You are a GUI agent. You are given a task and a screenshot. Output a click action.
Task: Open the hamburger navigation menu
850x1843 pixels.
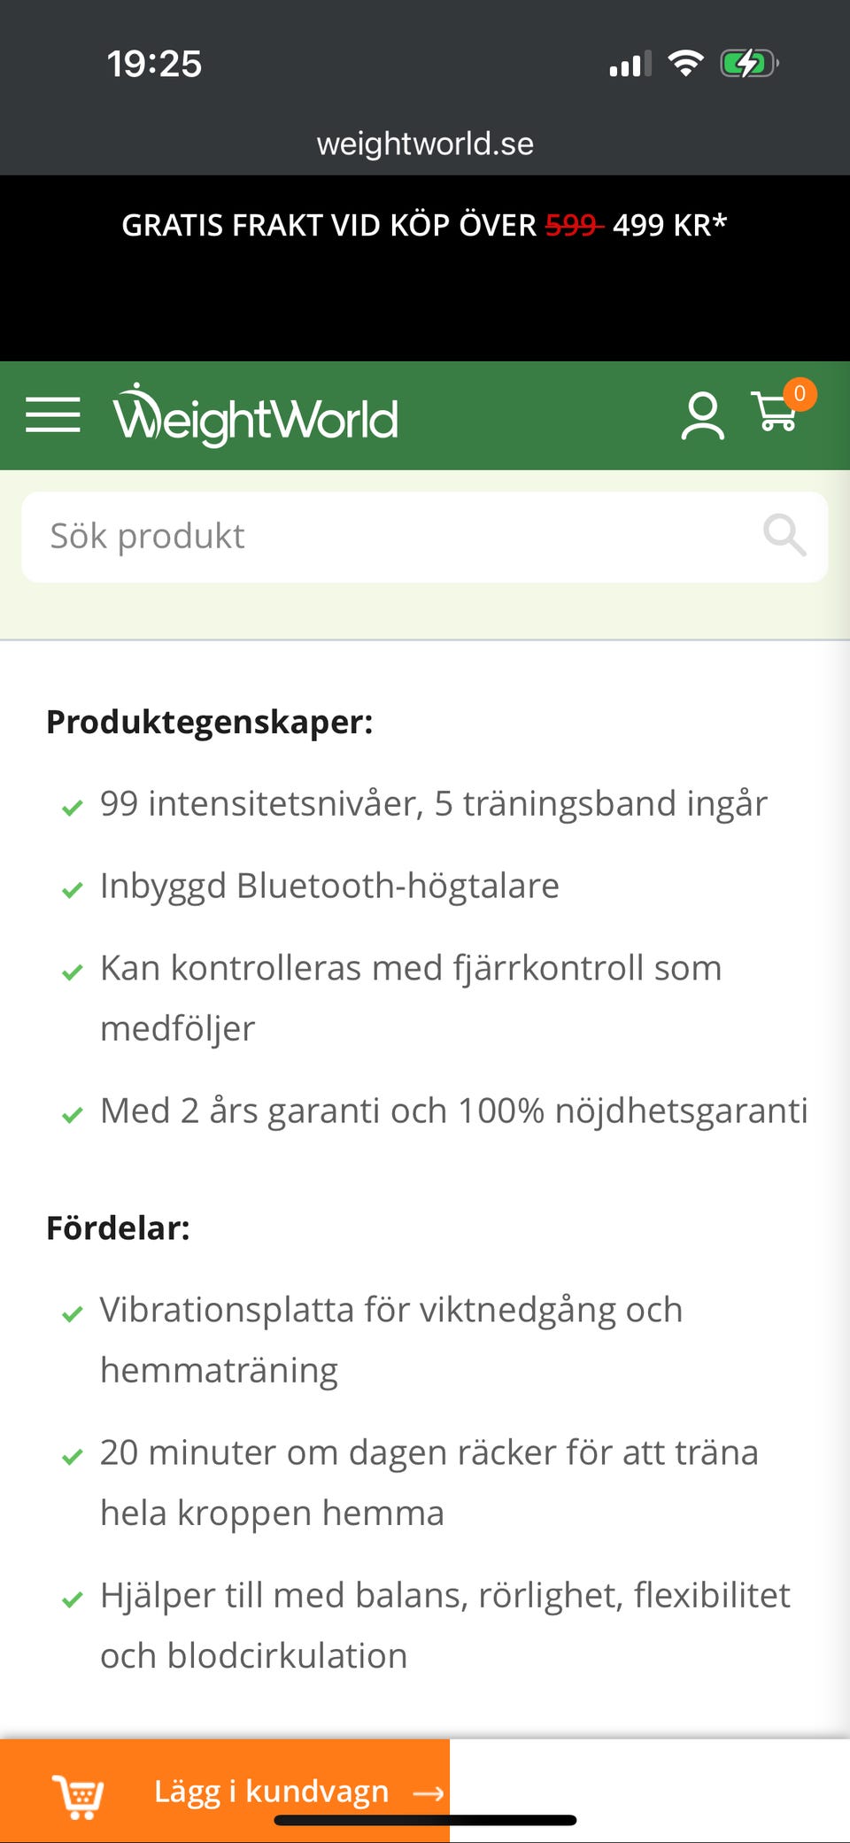click(53, 414)
